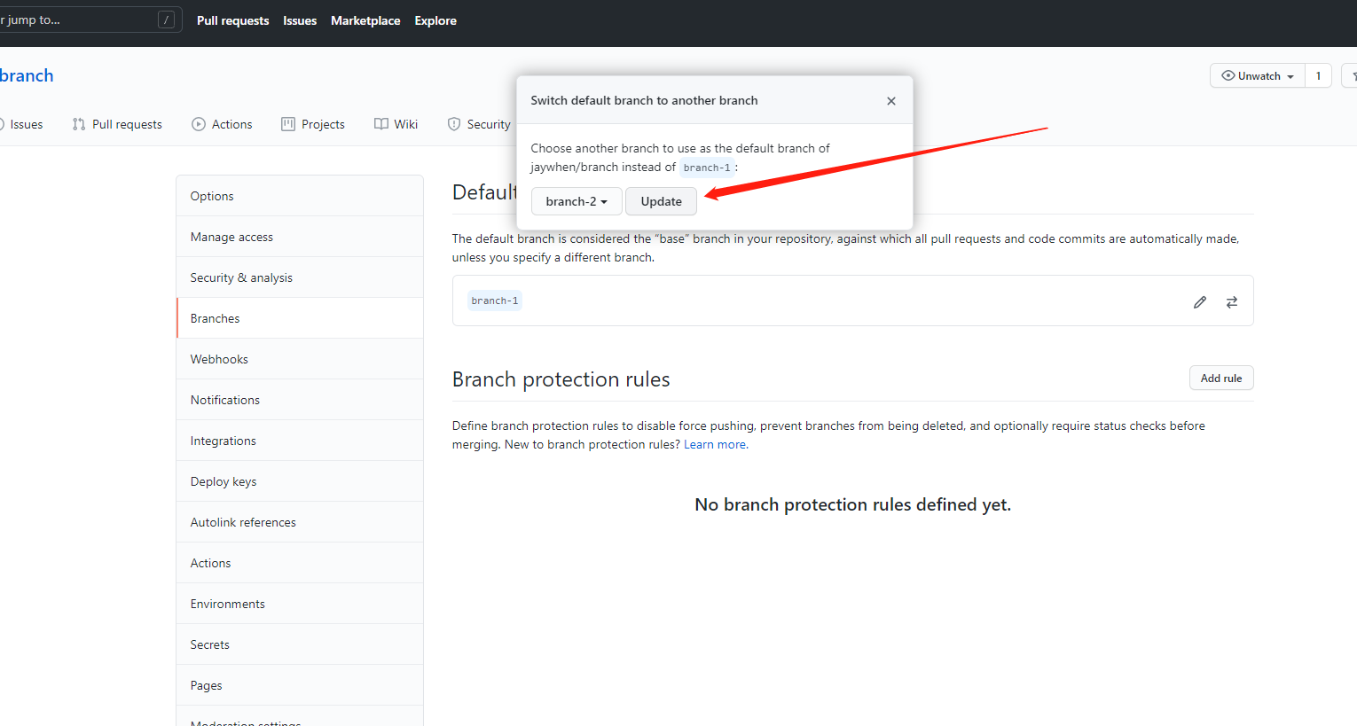This screenshot has width=1357, height=726.
Task: Expand the Unwatch dropdown
Action: (1258, 76)
